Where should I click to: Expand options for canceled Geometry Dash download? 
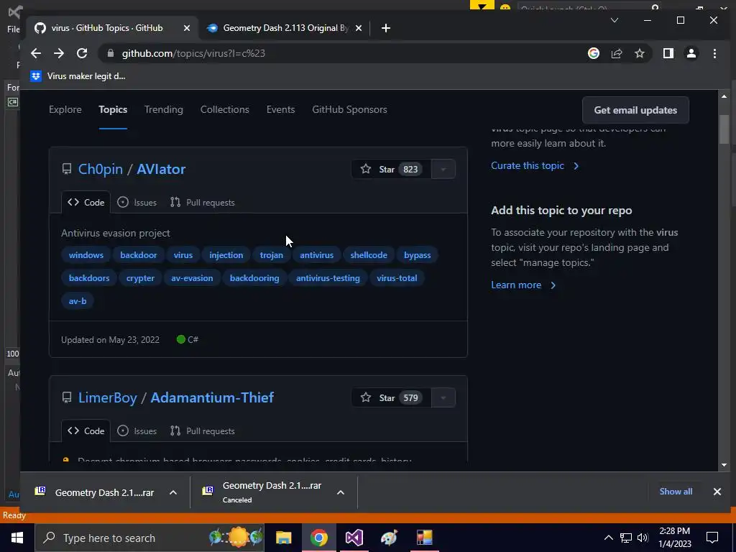[x=341, y=492]
